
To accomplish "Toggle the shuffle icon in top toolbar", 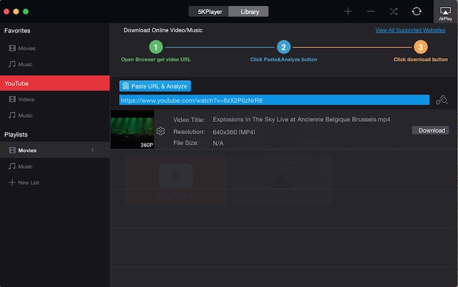I will click(393, 11).
